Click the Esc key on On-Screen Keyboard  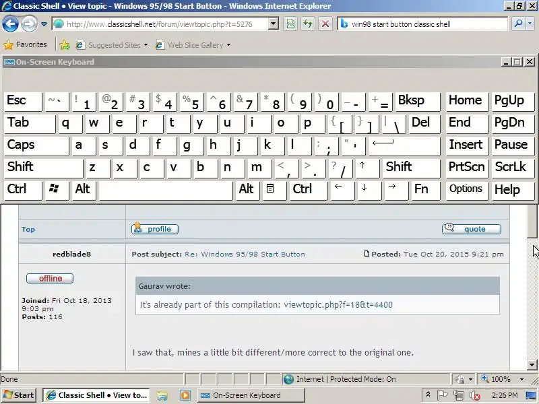(23, 102)
